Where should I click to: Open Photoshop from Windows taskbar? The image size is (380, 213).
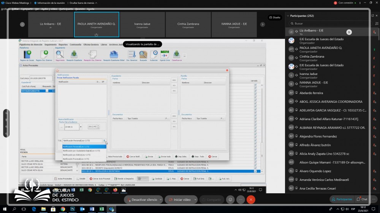(73, 209)
